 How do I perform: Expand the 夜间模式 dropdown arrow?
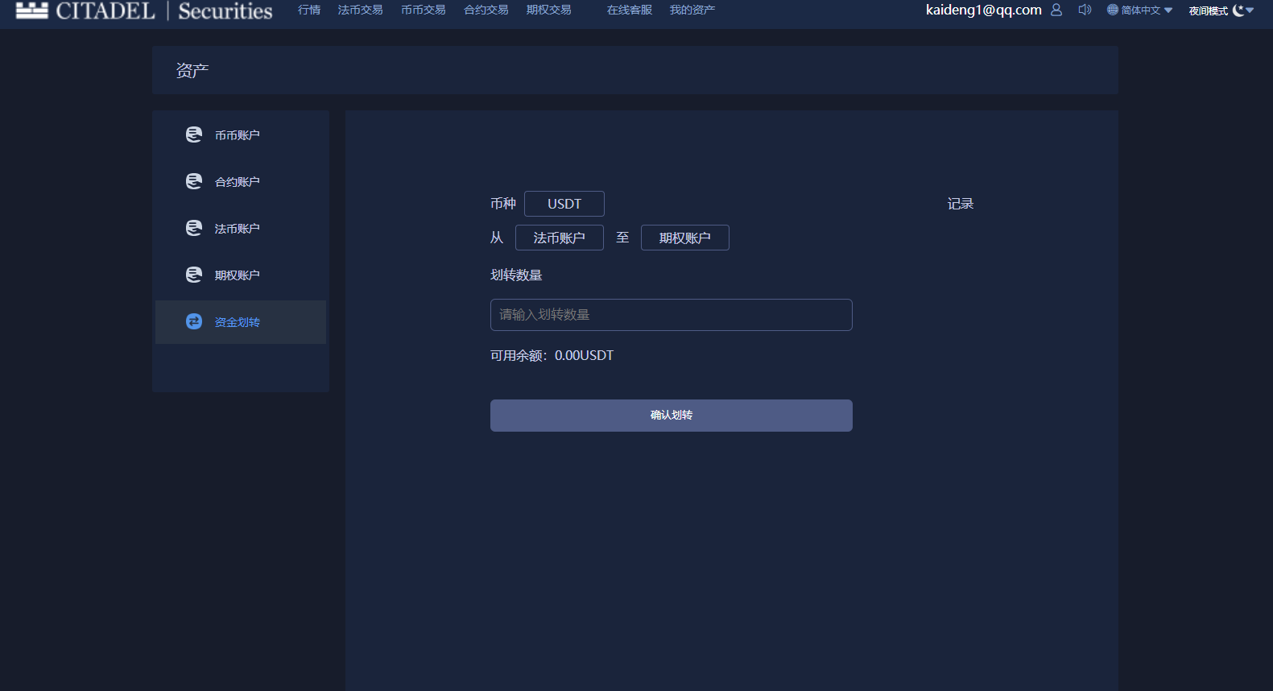pos(1250,10)
